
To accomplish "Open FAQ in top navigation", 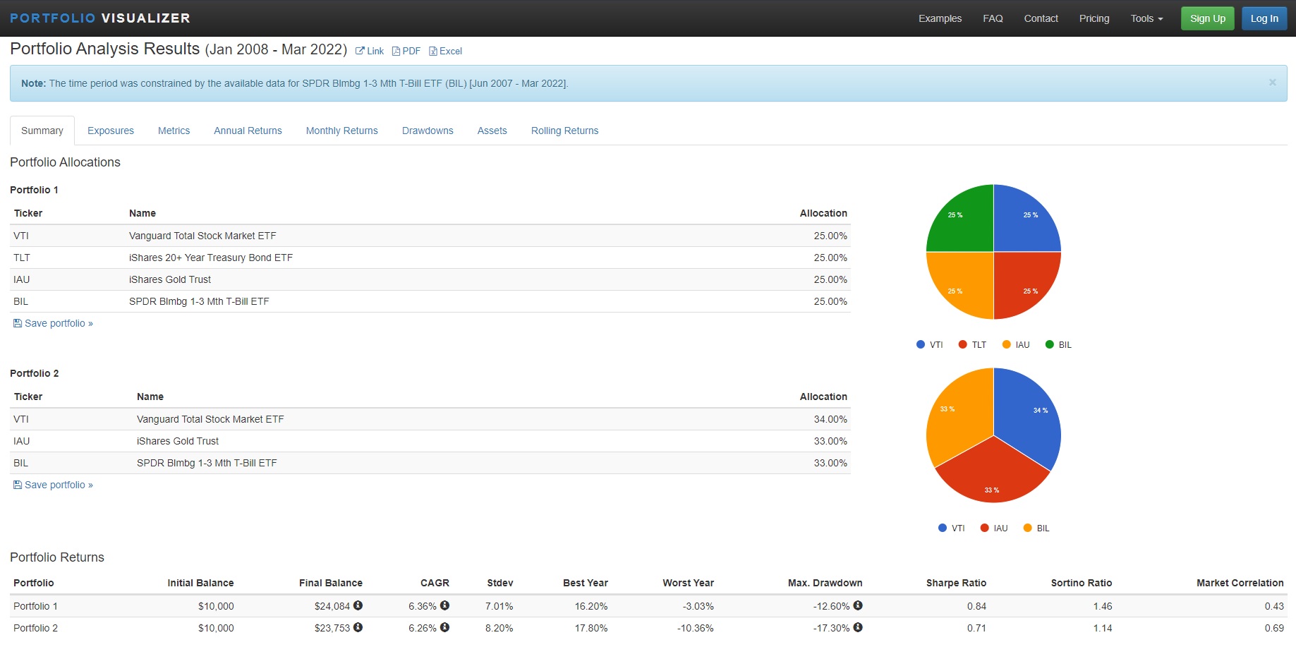I will (993, 18).
